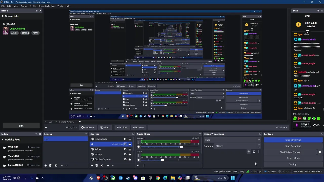Click Select font button

click(x=122, y=127)
